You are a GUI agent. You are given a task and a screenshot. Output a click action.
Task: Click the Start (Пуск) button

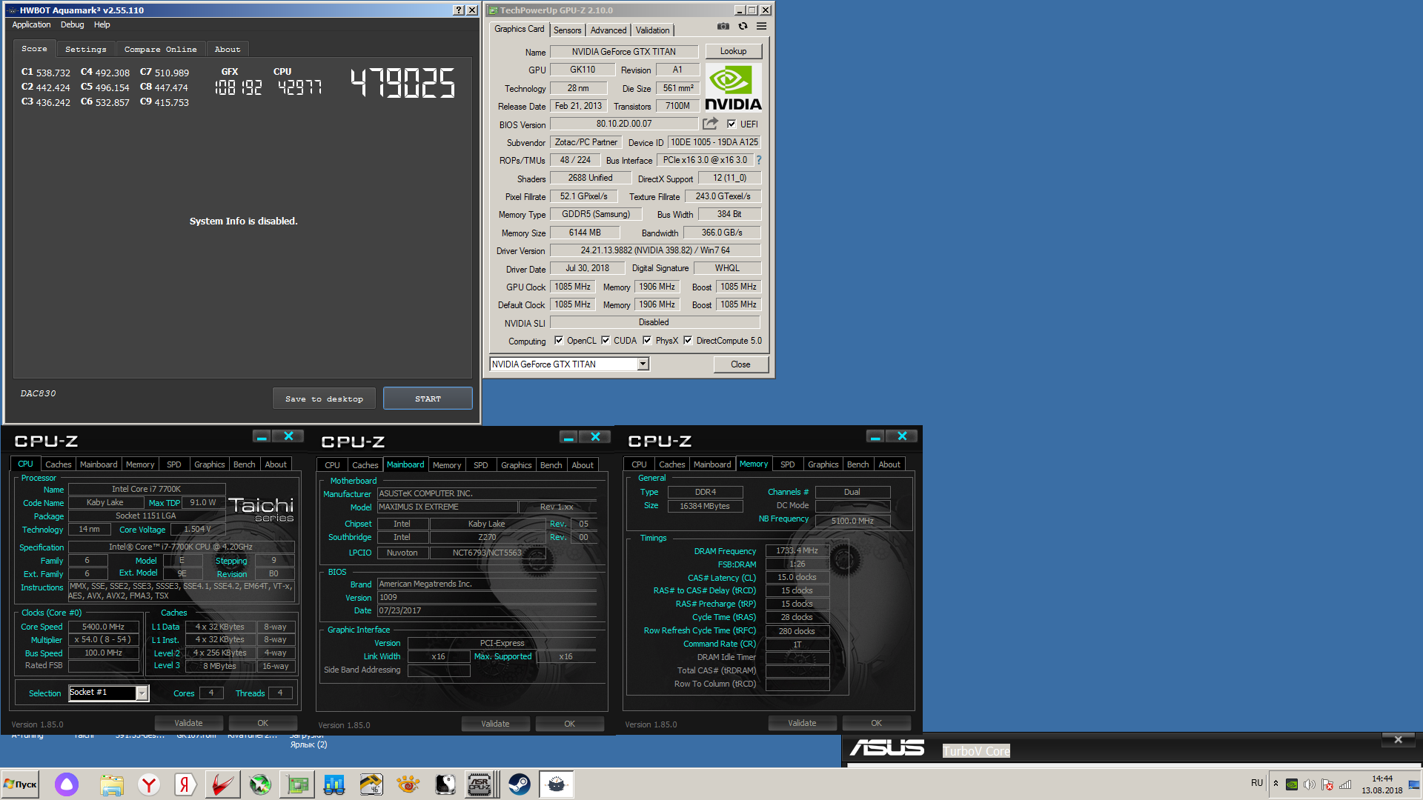(x=20, y=784)
